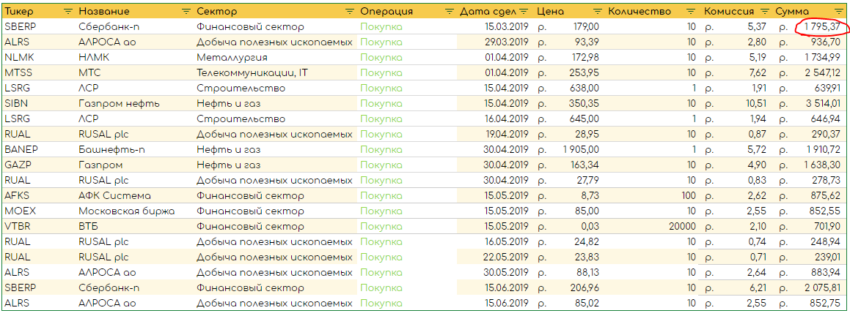
Task: Select the Сумма header cell
Action: tap(809, 12)
